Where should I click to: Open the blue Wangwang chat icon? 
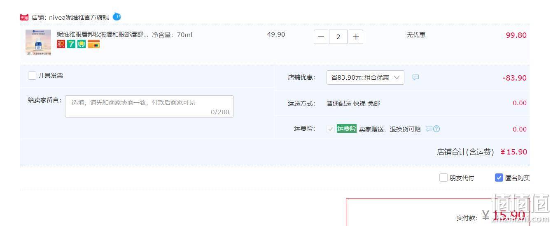pos(117,17)
